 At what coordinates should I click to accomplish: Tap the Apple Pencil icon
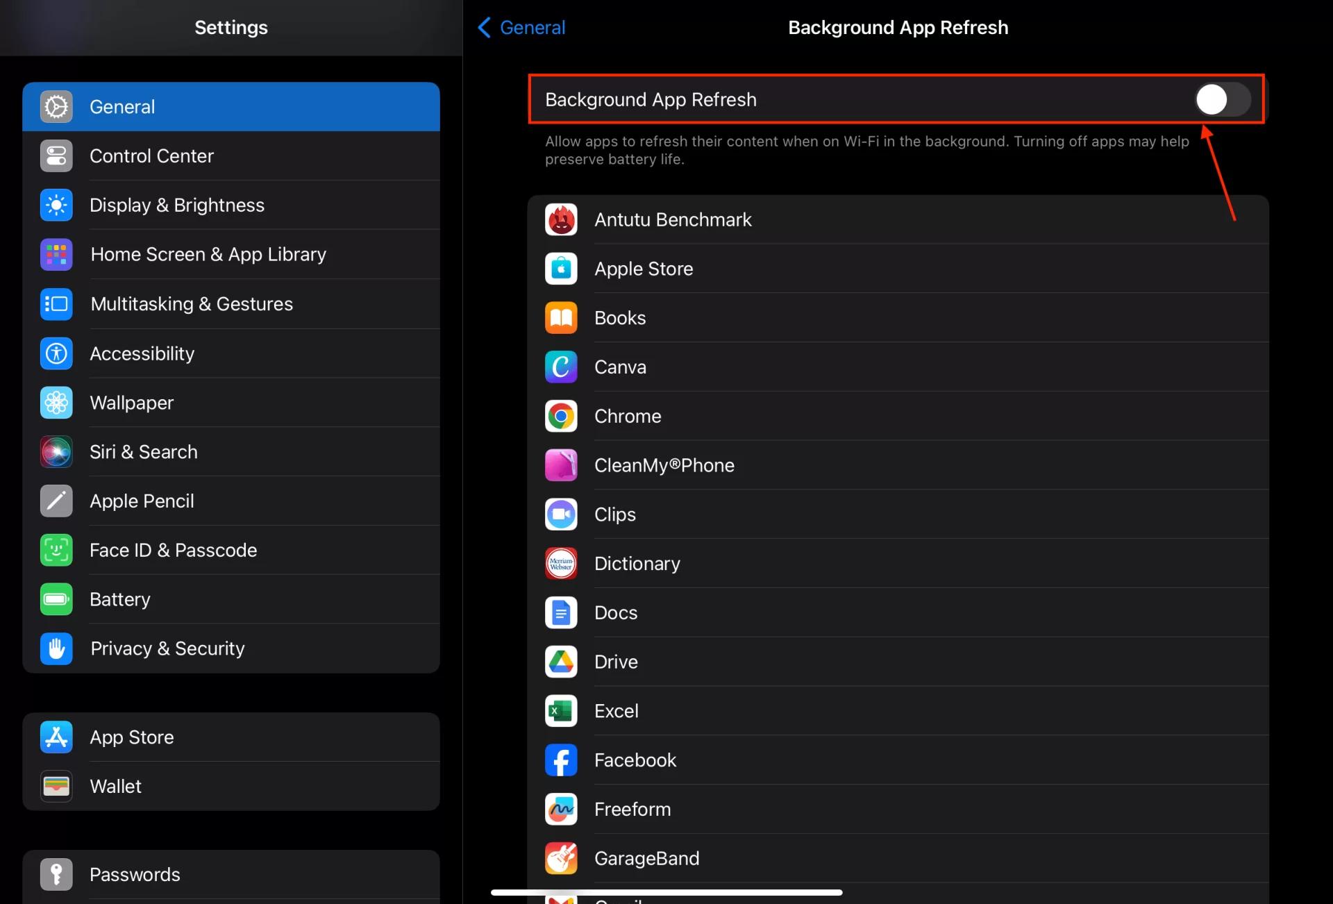pos(56,501)
